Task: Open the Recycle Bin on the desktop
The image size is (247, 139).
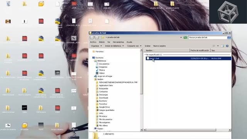Action: (8, 3)
